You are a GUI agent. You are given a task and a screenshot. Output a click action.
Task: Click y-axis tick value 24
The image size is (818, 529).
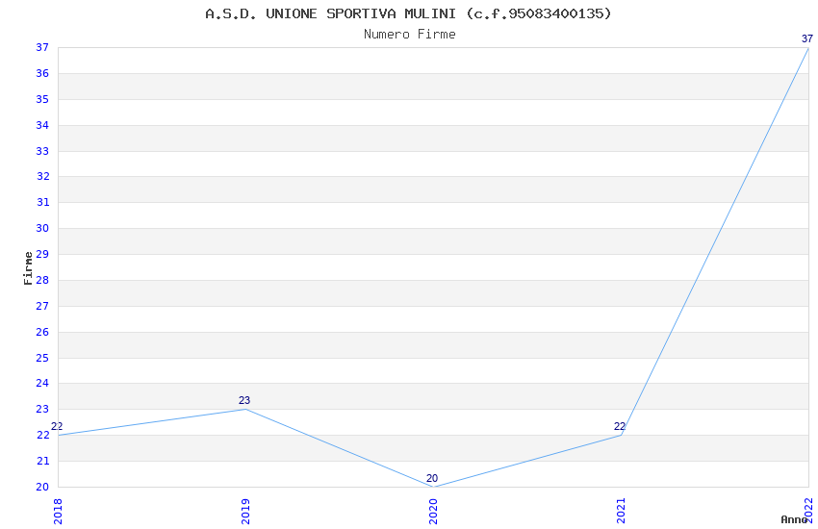[42, 383]
